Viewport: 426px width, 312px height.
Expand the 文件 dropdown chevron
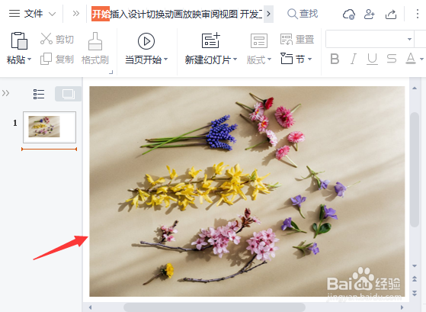(52, 14)
